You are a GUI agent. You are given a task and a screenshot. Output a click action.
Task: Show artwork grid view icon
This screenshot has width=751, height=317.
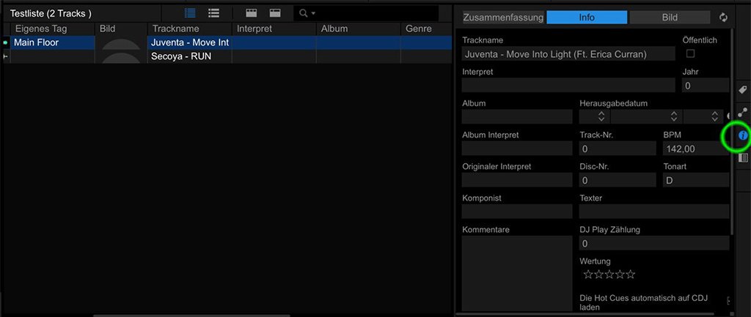(x=252, y=13)
